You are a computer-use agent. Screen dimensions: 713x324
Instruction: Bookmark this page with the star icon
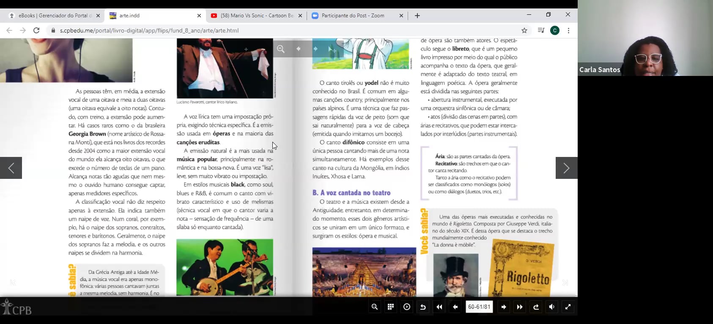tap(524, 30)
